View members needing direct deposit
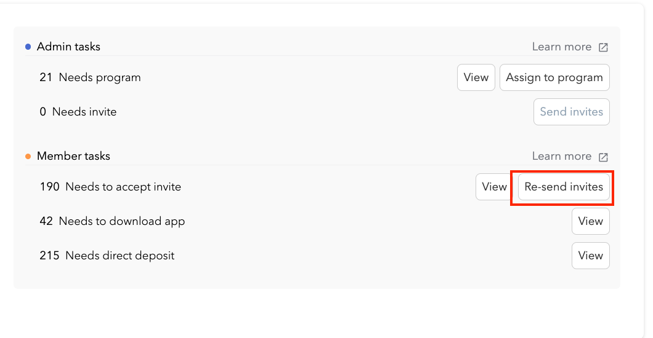 pos(590,256)
